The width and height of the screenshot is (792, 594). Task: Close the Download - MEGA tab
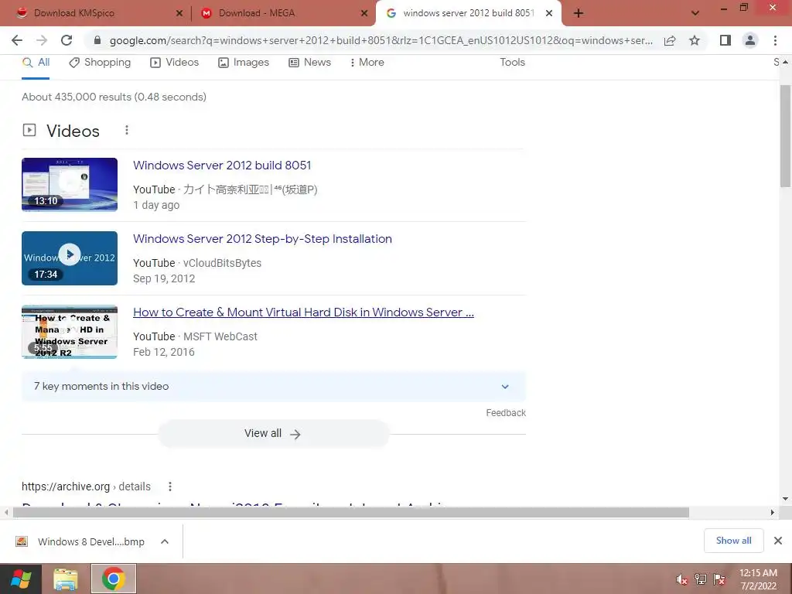point(364,13)
